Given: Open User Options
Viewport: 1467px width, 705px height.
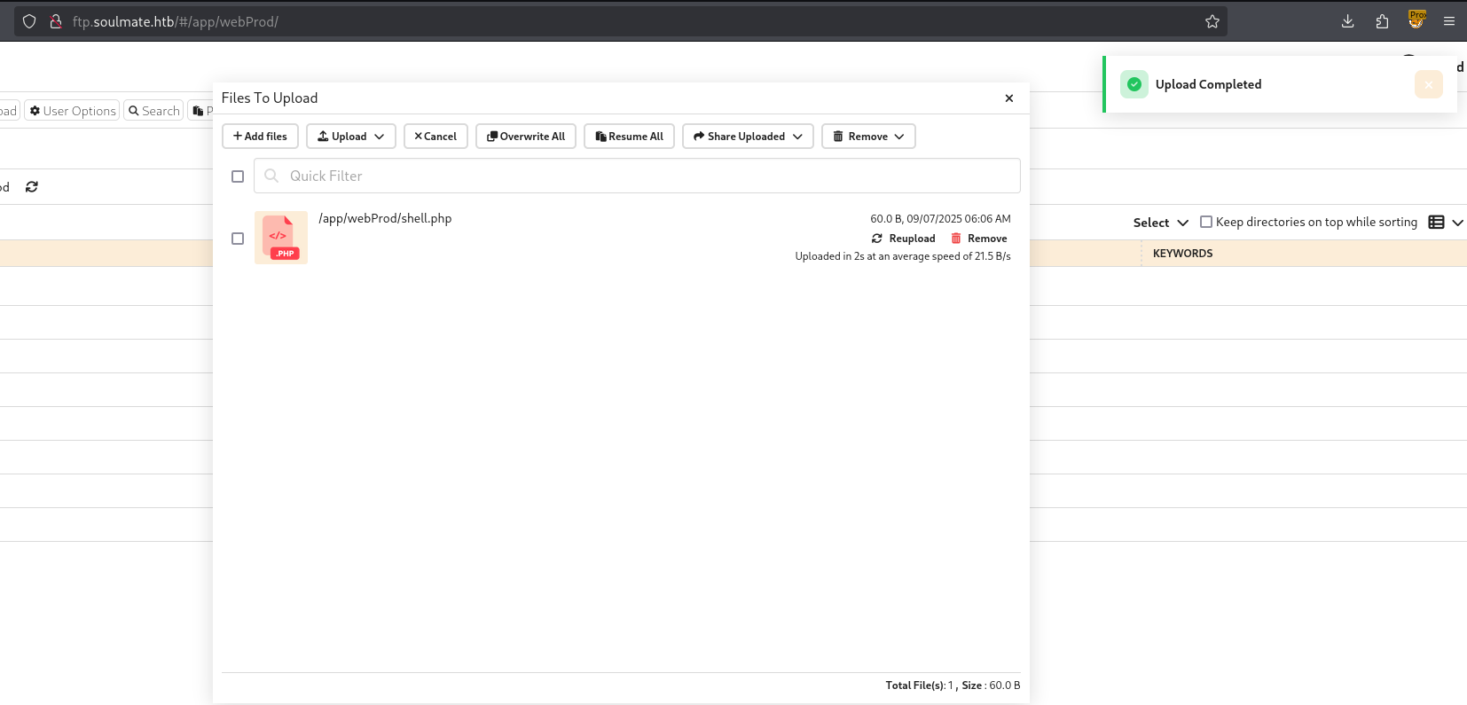Looking at the screenshot, I should pos(72,111).
